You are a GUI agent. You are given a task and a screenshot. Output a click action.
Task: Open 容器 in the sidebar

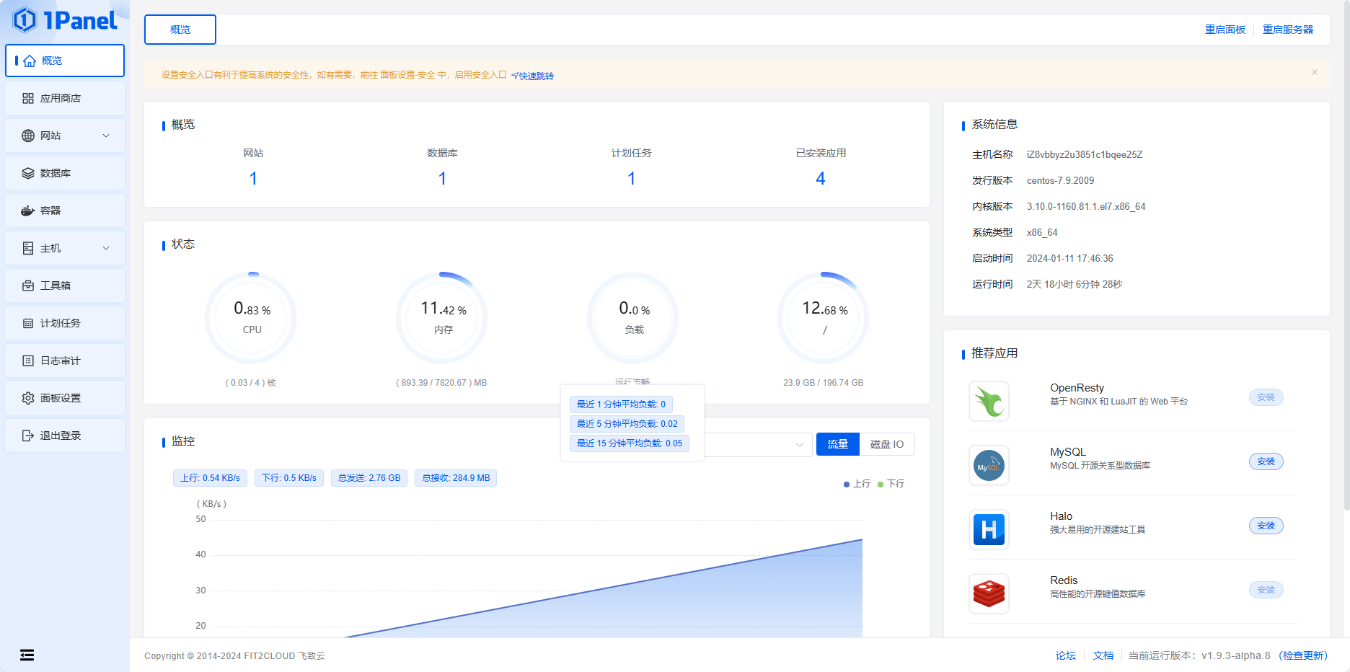[65, 211]
